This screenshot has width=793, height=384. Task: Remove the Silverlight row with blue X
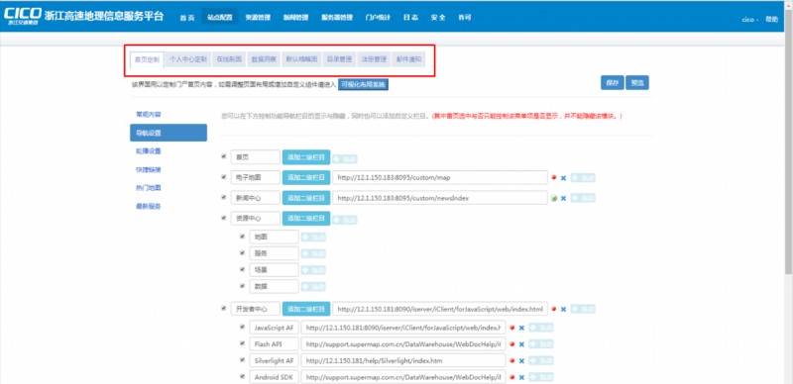[x=521, y=361]
